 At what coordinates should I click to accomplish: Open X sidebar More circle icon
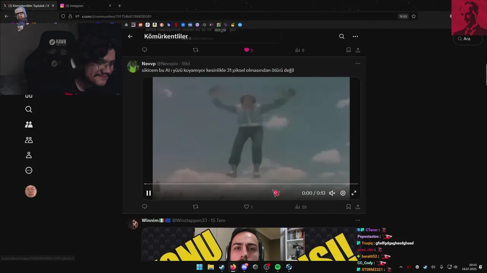click(x=29, y=170)
